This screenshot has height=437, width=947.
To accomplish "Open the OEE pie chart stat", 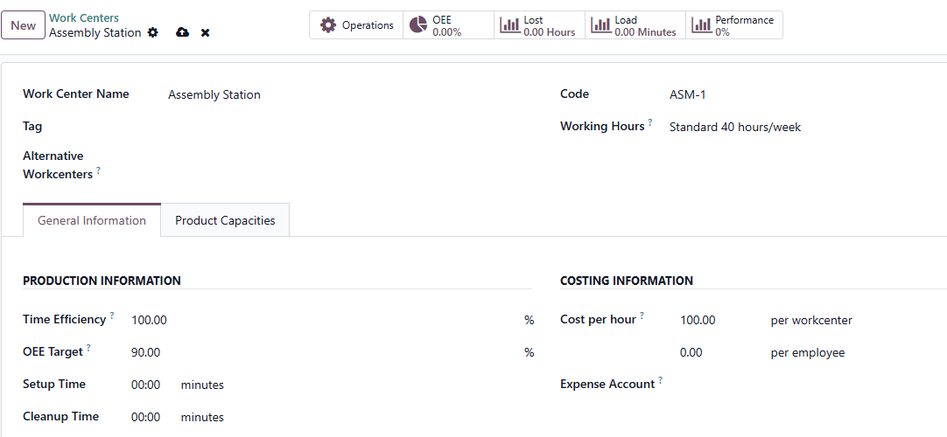I will (418, 25).
